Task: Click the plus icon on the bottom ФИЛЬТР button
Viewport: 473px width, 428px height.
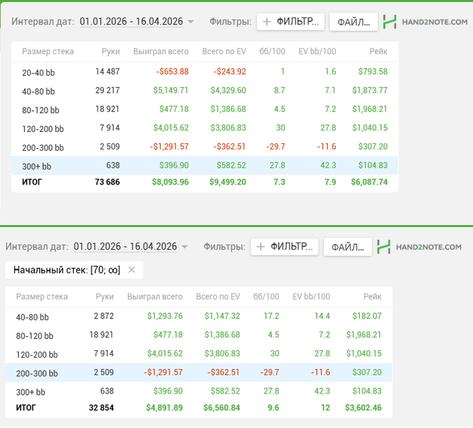Action: (261, 247)
